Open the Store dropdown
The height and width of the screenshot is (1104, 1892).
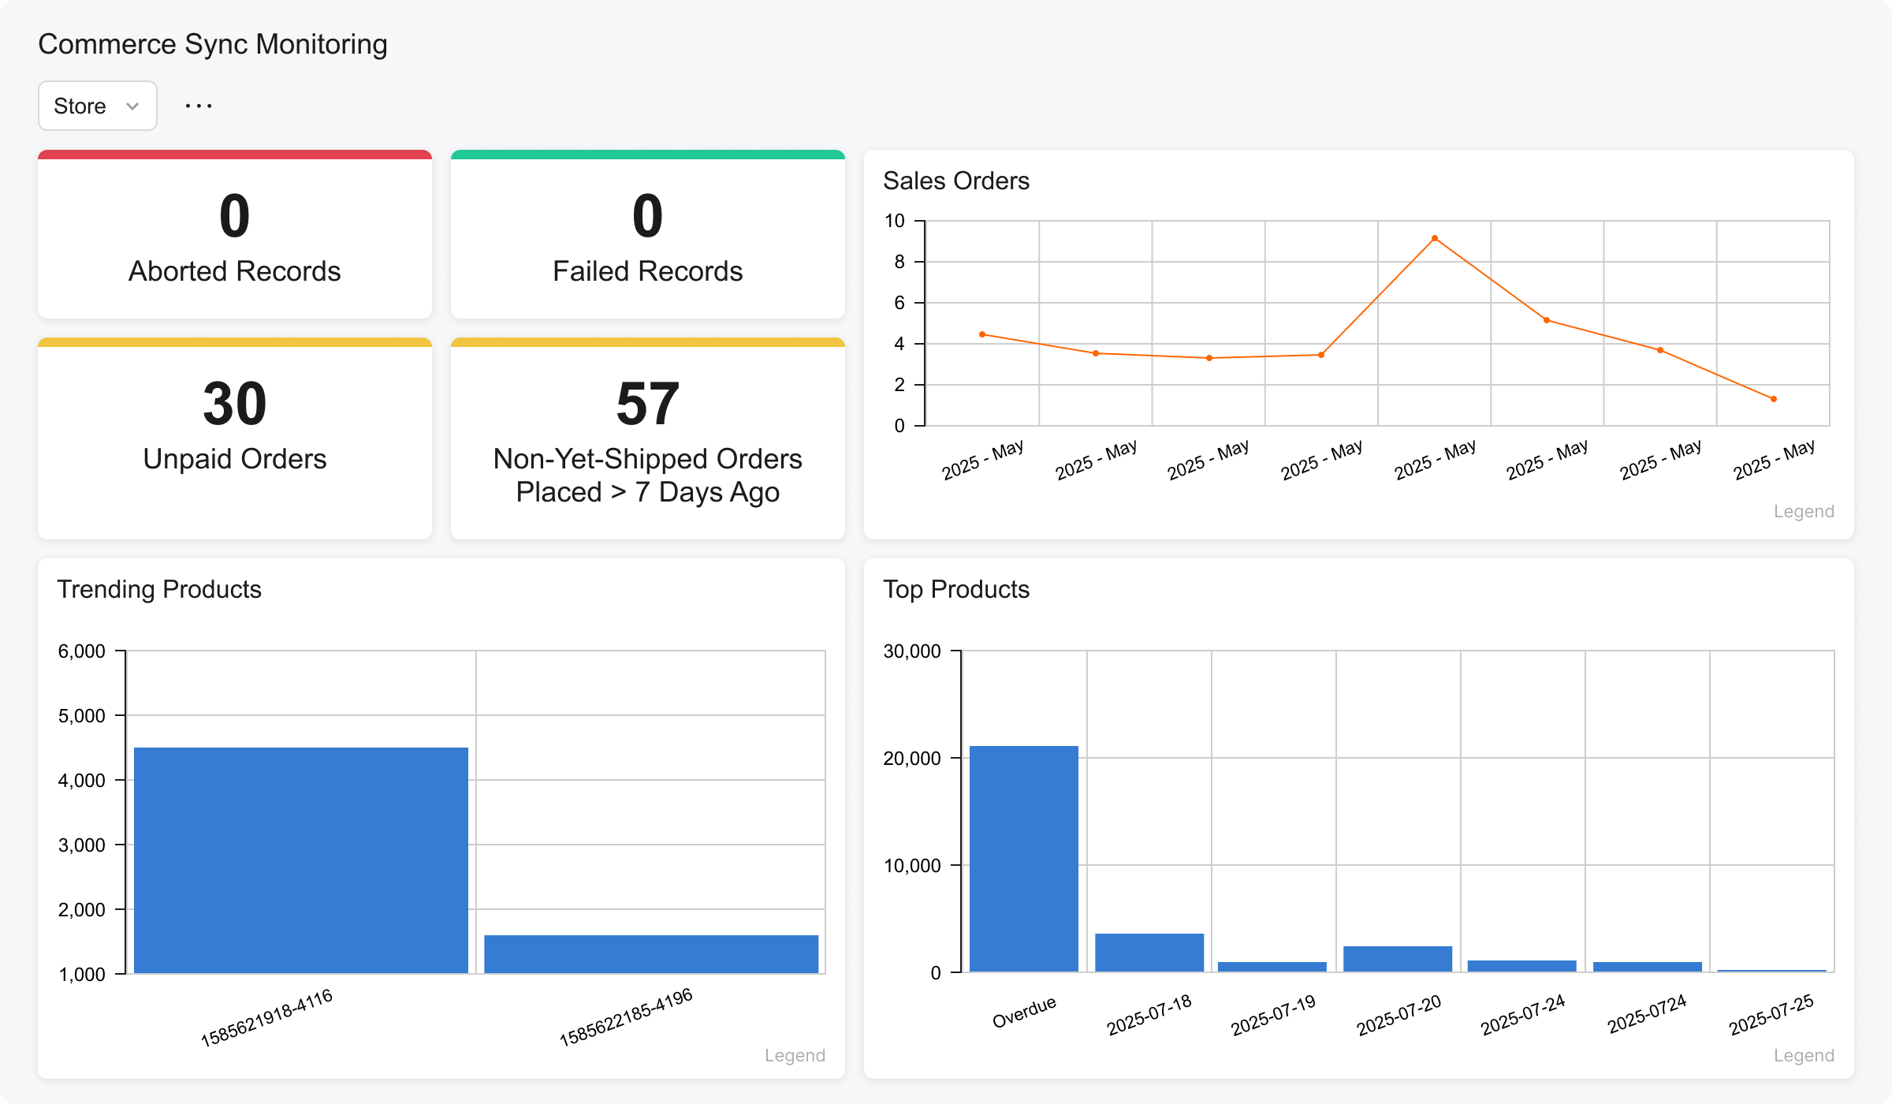[x=96, y=105]
